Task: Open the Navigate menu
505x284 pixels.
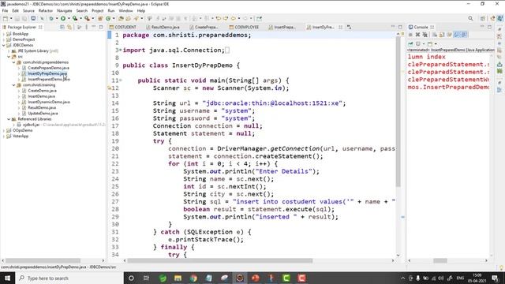Action: coord(65,10)
